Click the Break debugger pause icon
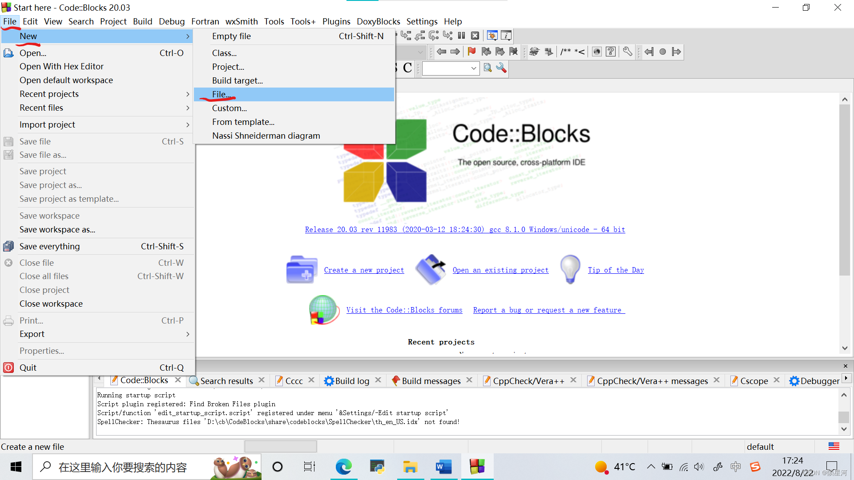The width and height of the screenshot is (854, 480). pos(462,36)
